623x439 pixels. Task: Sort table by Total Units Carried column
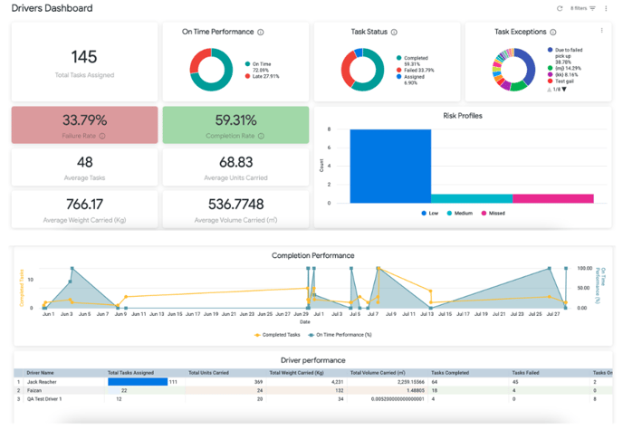pos(208,373)
